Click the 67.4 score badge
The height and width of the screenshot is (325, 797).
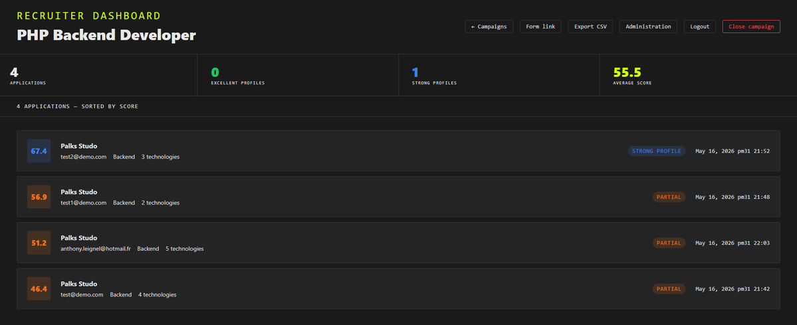39,151
